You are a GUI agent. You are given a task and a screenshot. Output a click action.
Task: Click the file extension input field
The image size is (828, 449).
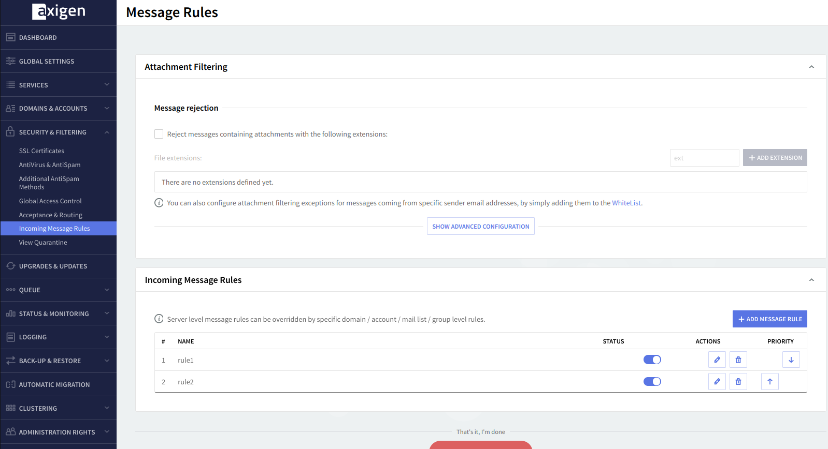[x=704, y=158]
